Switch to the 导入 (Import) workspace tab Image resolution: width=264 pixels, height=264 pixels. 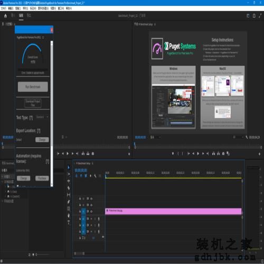coord(13,15)
